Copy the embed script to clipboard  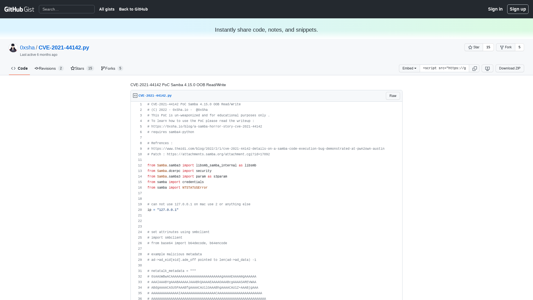click(x=474, y=68)
